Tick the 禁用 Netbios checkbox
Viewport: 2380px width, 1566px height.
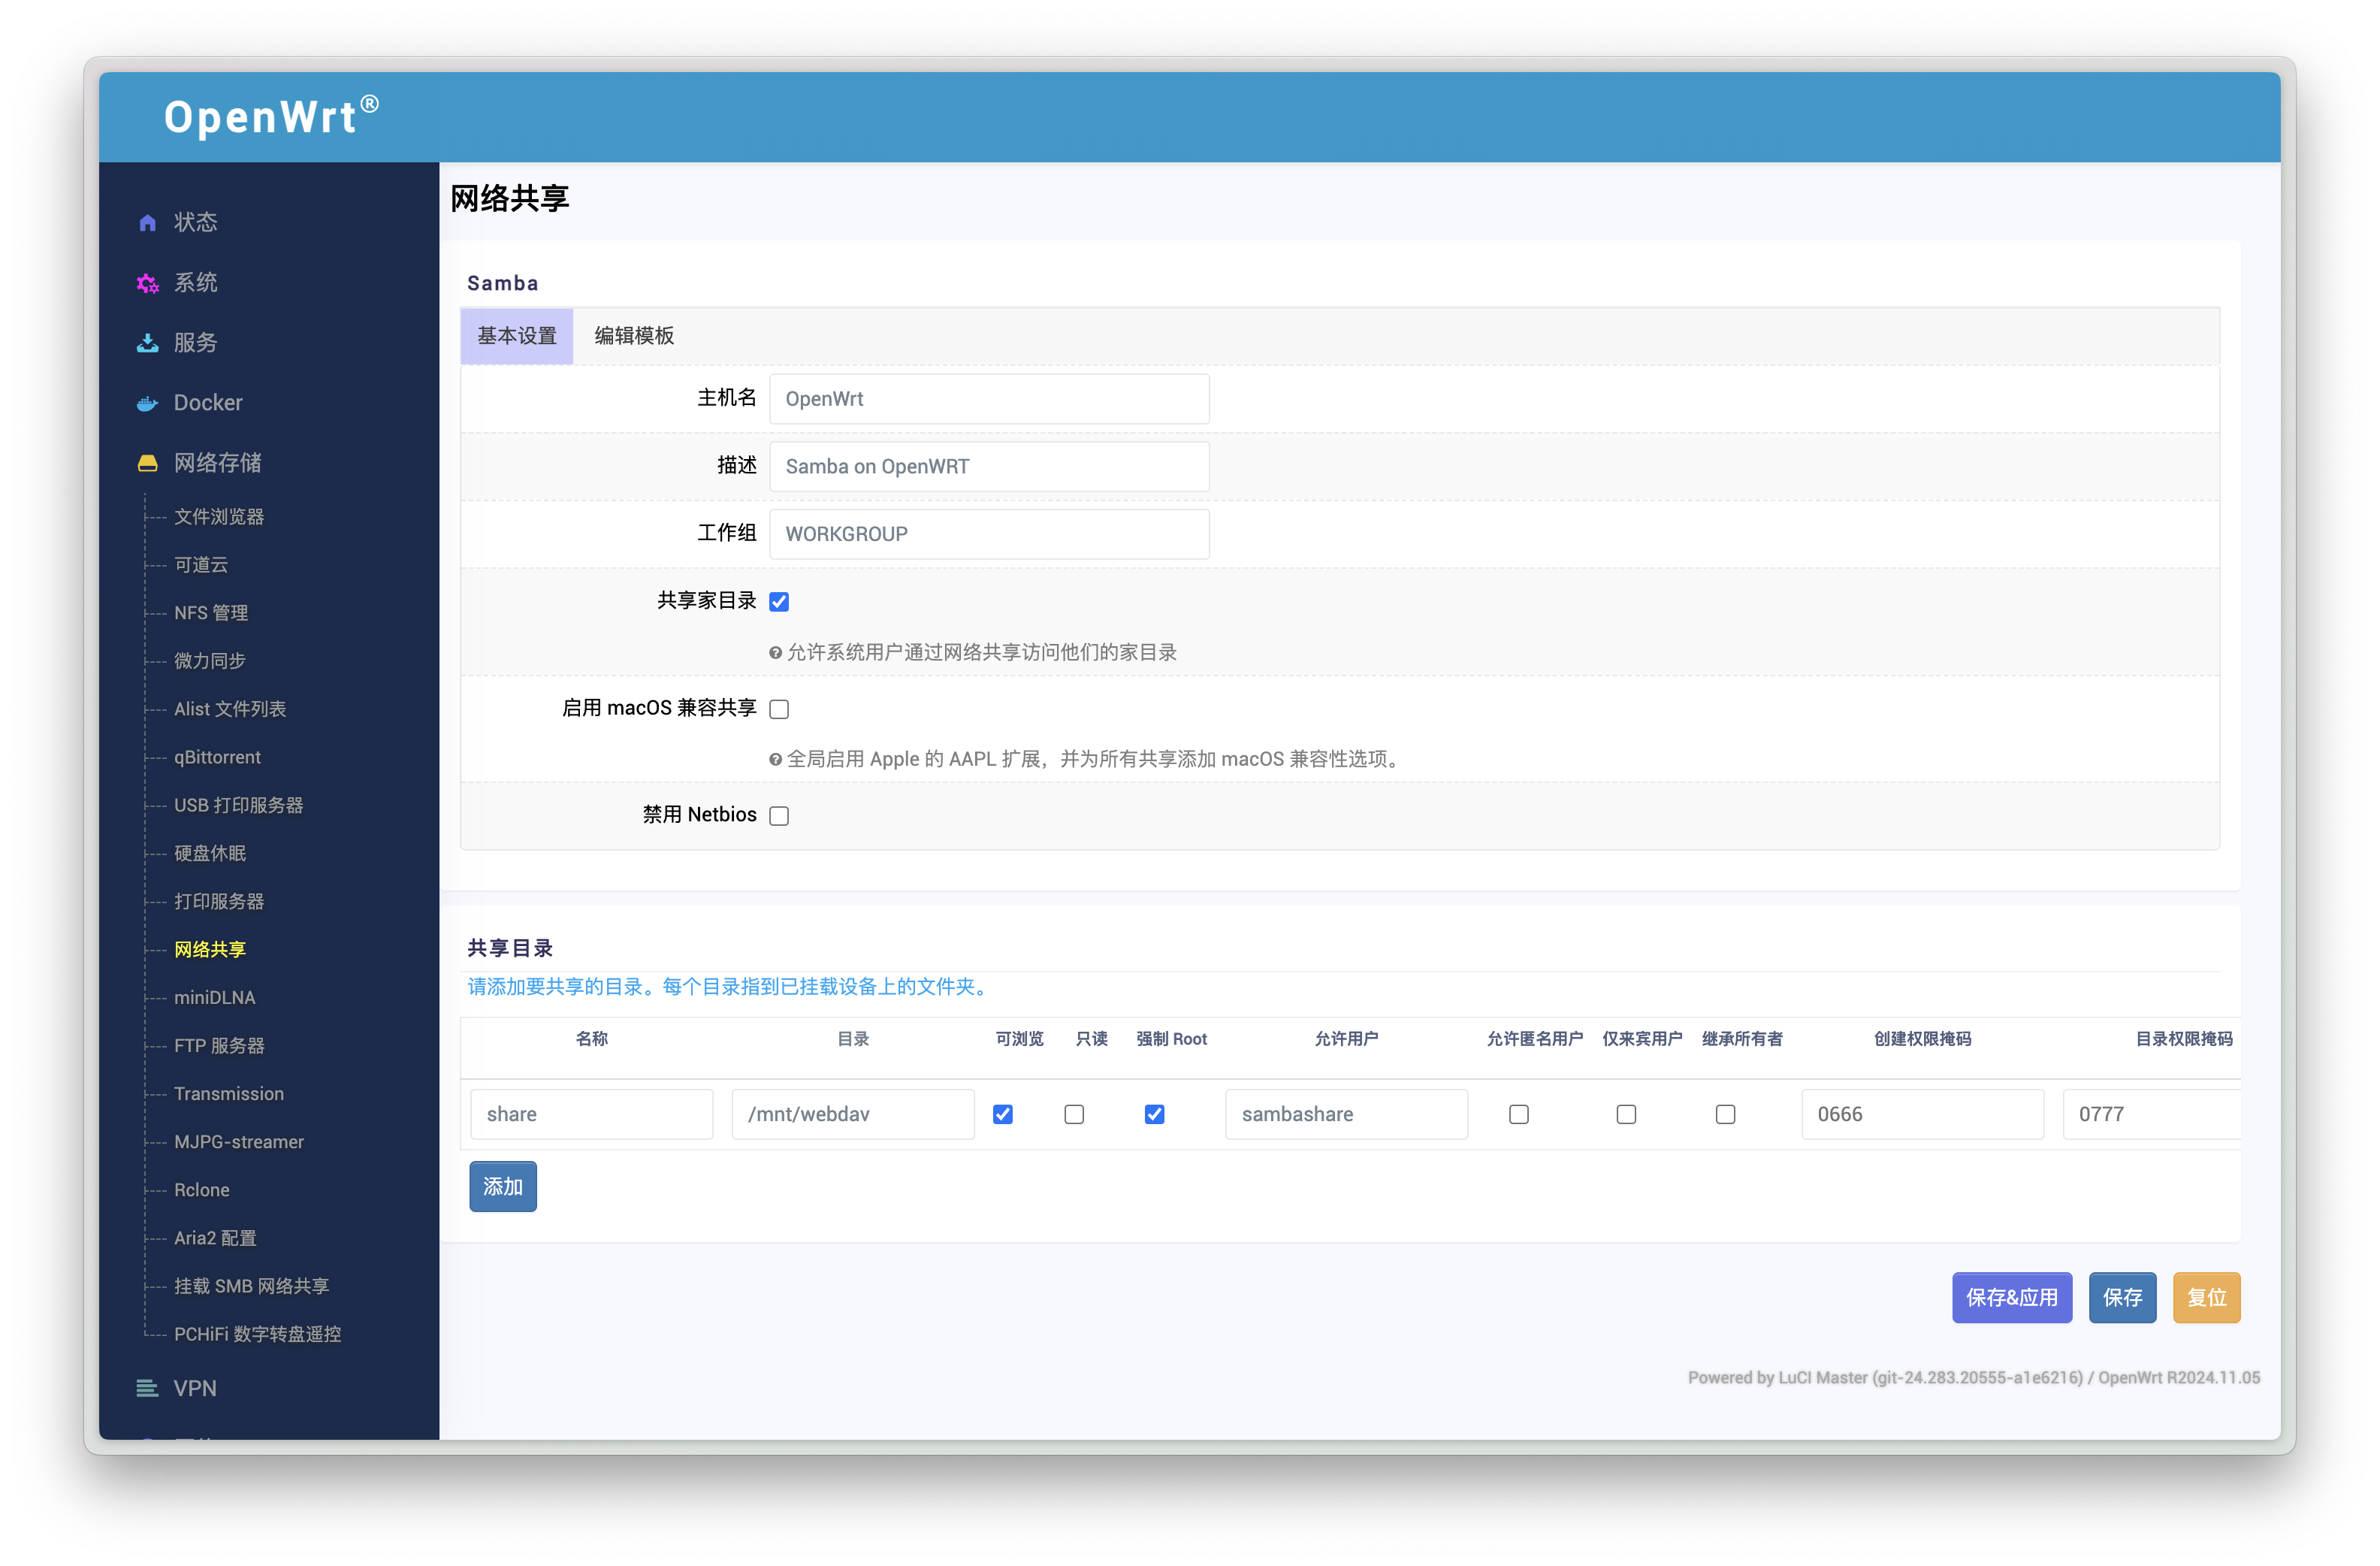point(779,816)
